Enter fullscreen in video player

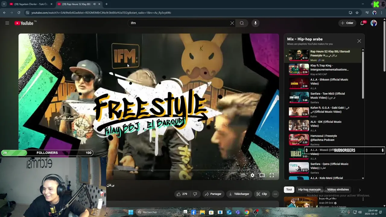(272, 175)
